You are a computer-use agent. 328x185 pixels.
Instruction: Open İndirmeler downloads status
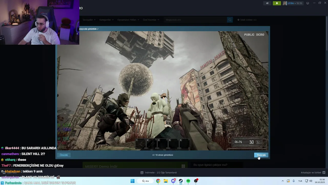tap(161, 173)
